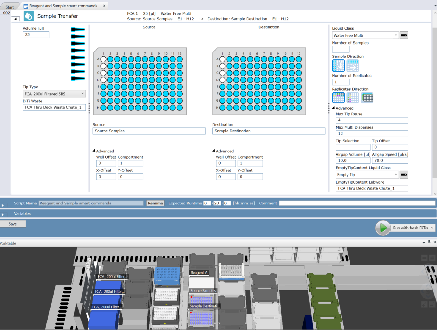Switch to the Start tab

tap(10, 7)
